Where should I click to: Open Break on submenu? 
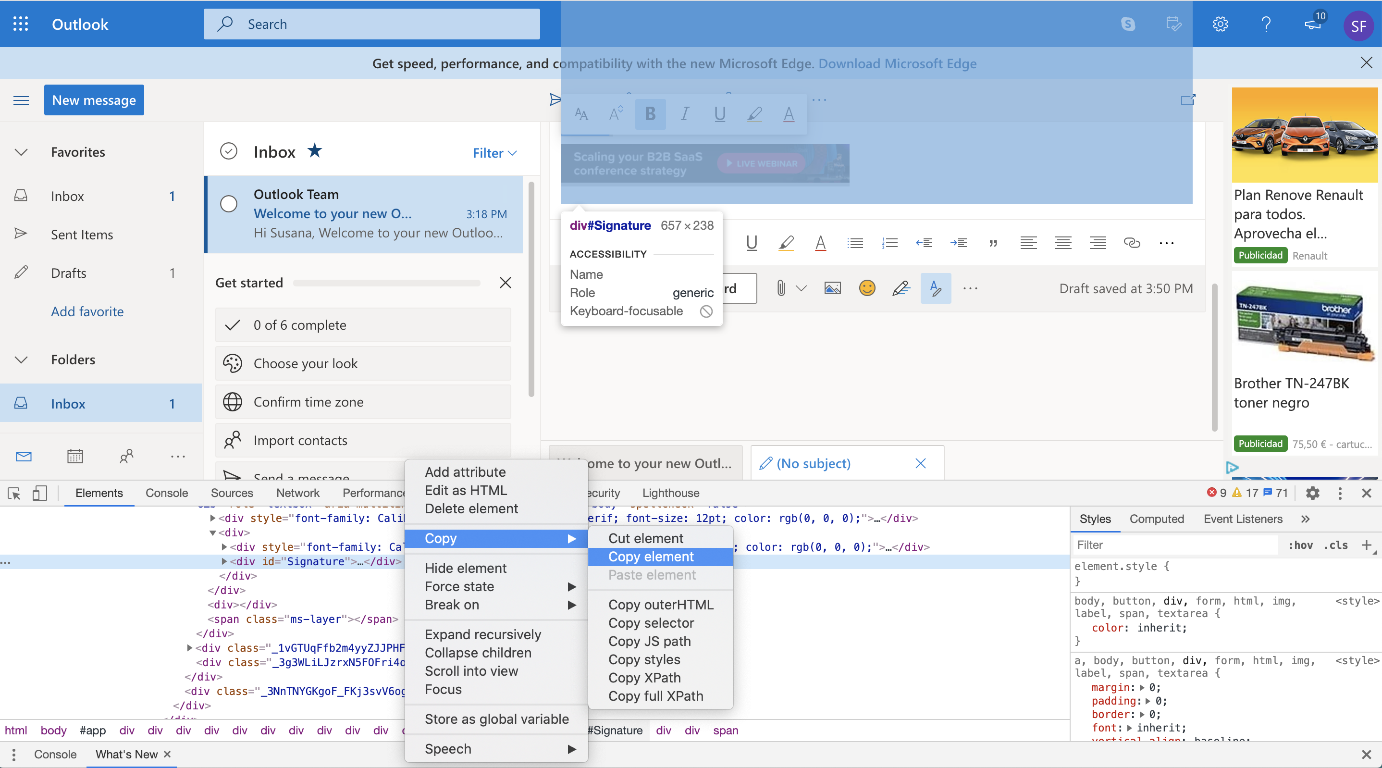(496, 605)
